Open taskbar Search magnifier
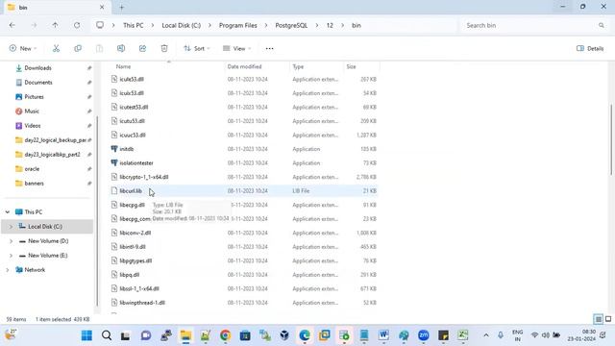 pos(107,335)
